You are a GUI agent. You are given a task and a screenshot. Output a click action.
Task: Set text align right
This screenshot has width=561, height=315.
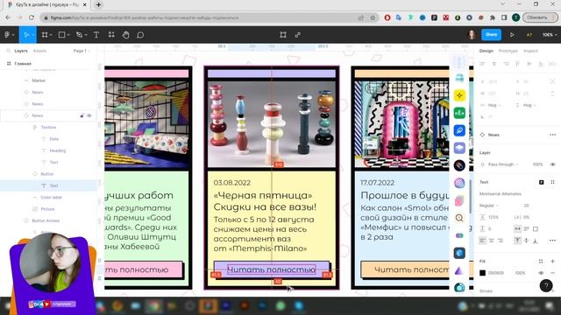pyautogui.click(x=501, y=241)
